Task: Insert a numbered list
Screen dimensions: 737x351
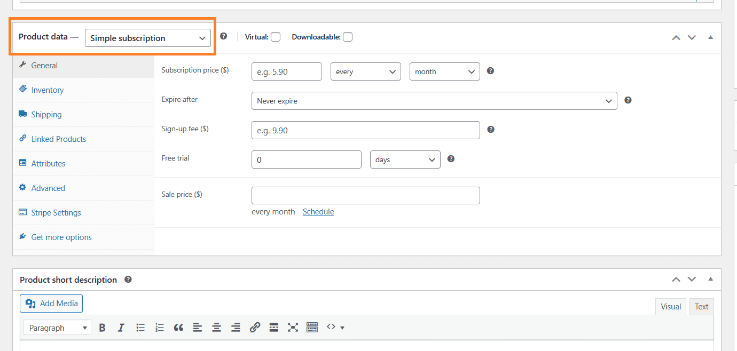Action: coord(160,328)
